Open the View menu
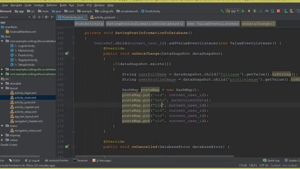Screen dimensions: 300x169 [x=5, y=5]
